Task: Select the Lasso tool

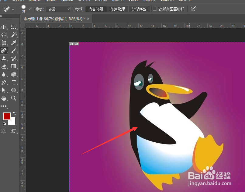Action: click(4, 35)
